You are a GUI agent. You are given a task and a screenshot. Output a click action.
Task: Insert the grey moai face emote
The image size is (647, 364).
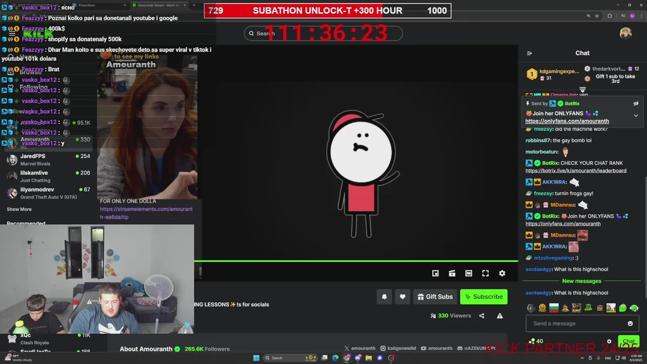coord(531,308)
